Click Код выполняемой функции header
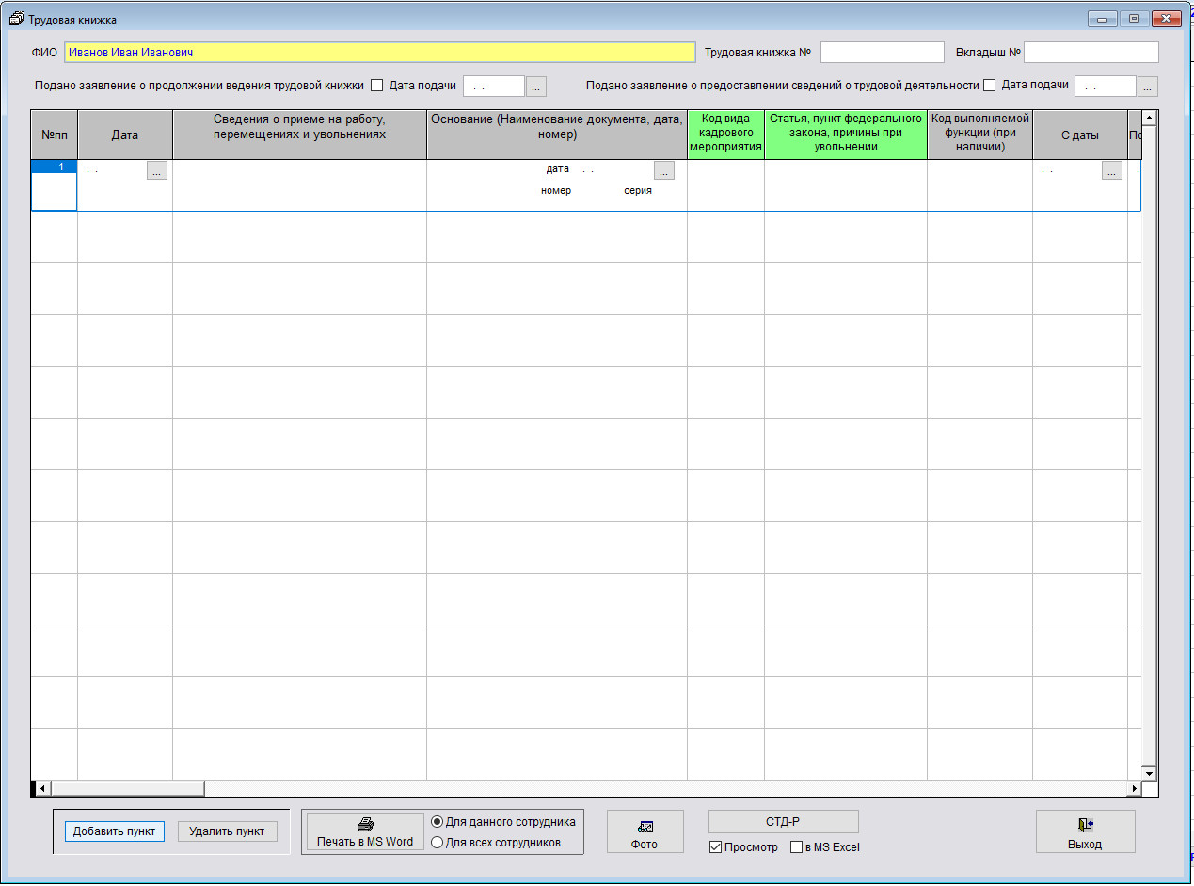1194x886 pixels. tap(980, 134)
